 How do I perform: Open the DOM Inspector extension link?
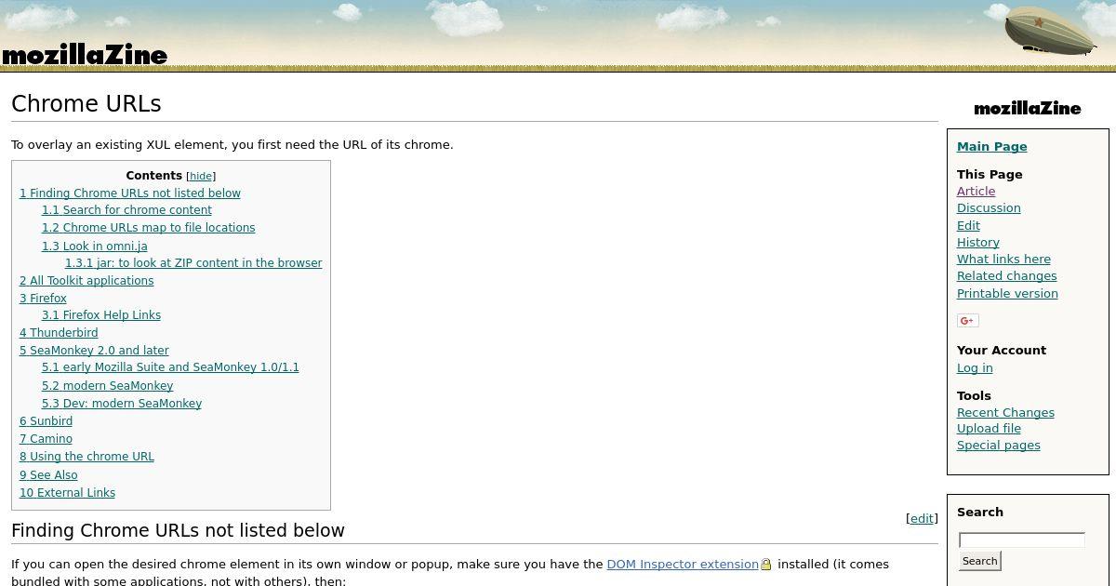(683, 565)
